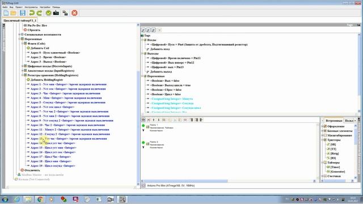Open the Файл menu

click(5, 7)
